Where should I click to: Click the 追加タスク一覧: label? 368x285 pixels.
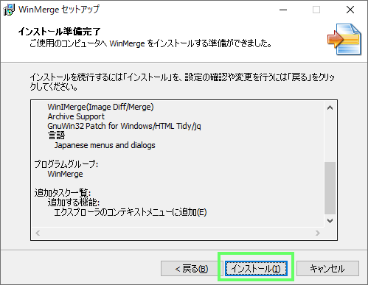(x=63, y=193)
